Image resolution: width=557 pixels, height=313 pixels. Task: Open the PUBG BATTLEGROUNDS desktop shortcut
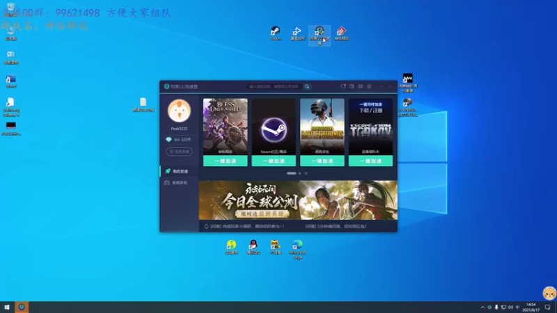point(407,107)
